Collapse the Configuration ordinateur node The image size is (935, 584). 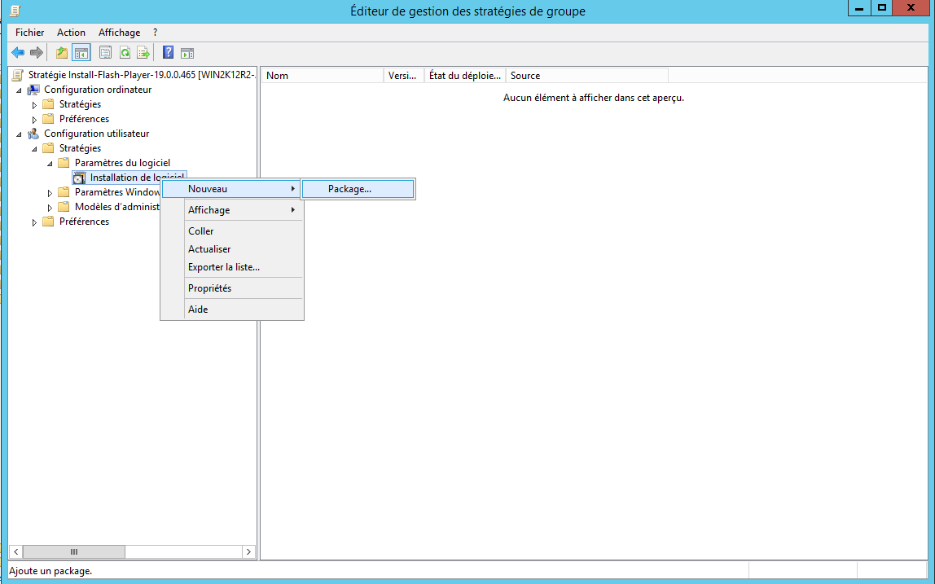click(19, 90)
